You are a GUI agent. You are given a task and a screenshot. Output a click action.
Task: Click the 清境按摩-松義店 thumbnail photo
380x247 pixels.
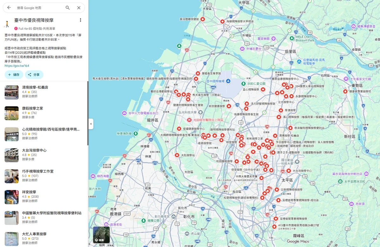[x=12, y=92]
